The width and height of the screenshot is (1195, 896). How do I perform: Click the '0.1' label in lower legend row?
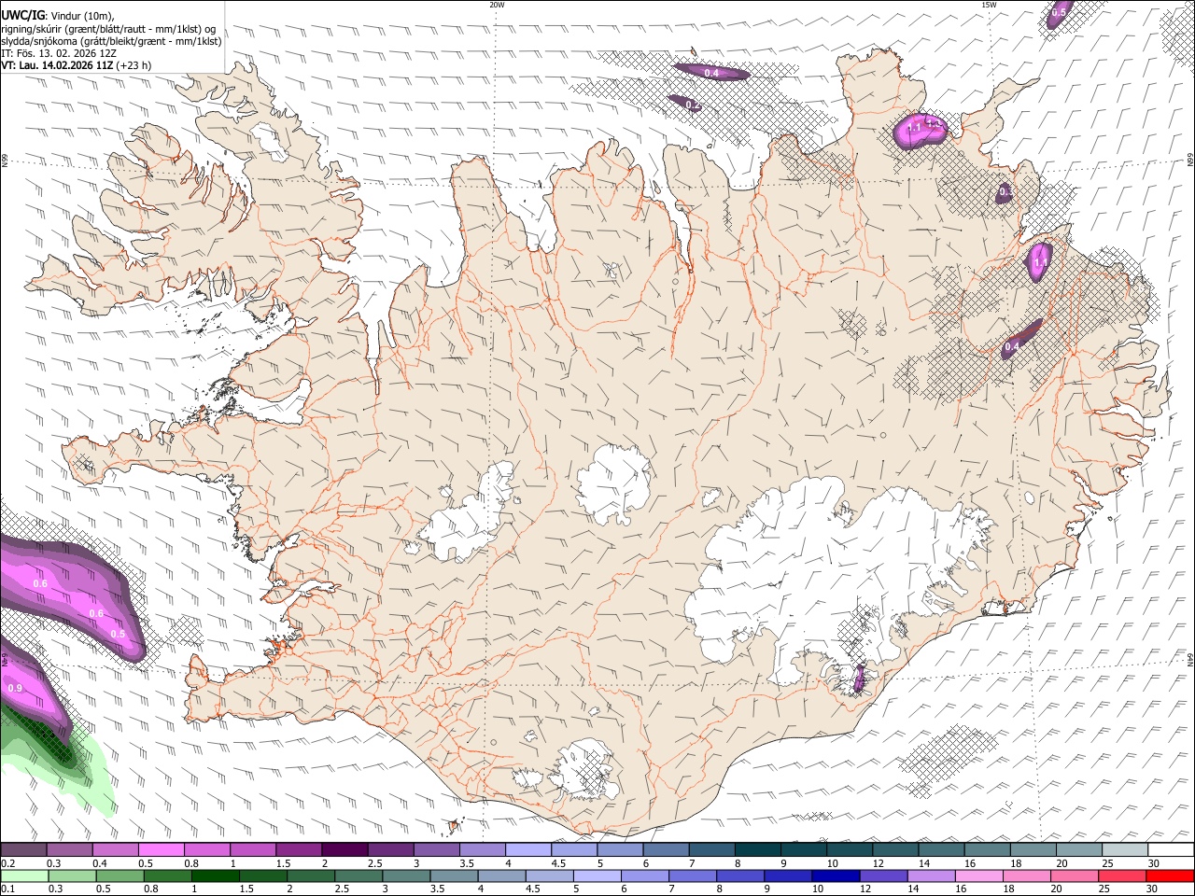[x=7, y=889]
